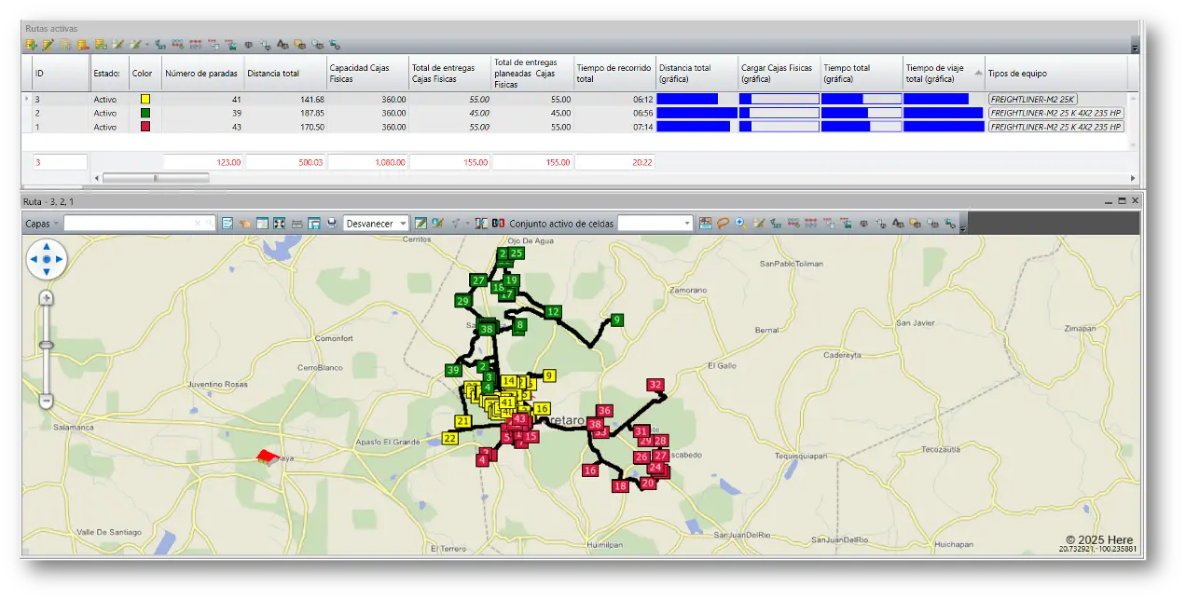The width and height of the screenshot is (1186, 600).
Task: Click the lasso selection tool icon
Action: pos(723,224)
